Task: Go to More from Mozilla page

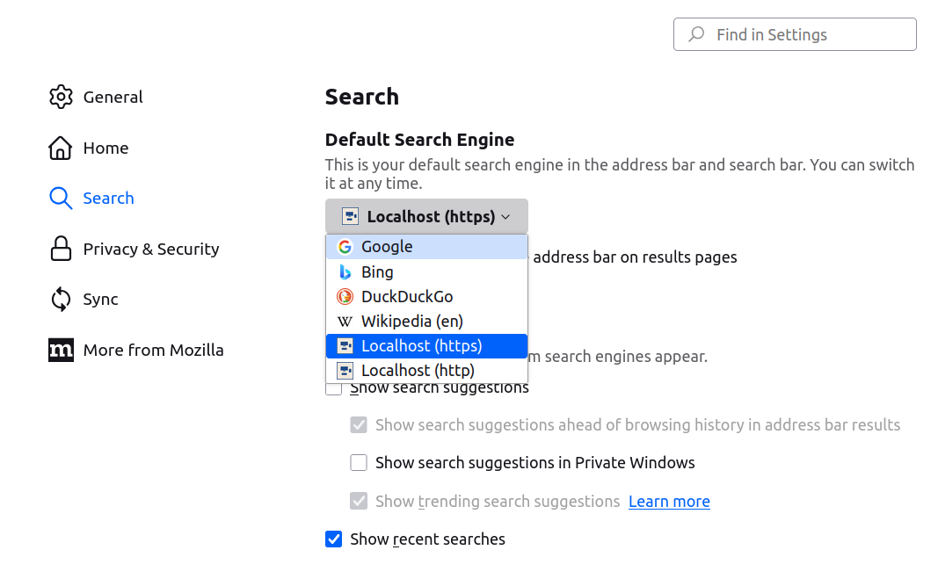Action: (x=153, y=350)
